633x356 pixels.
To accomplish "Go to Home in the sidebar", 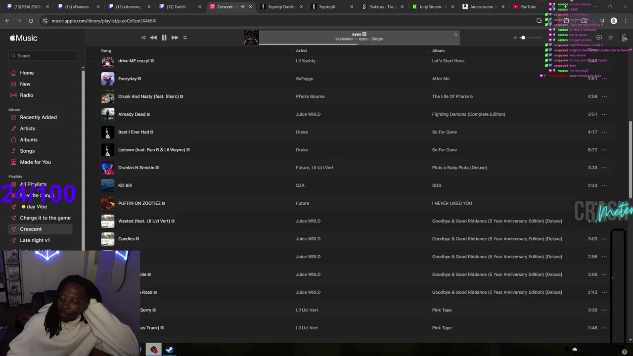I will tap(27, 73).
